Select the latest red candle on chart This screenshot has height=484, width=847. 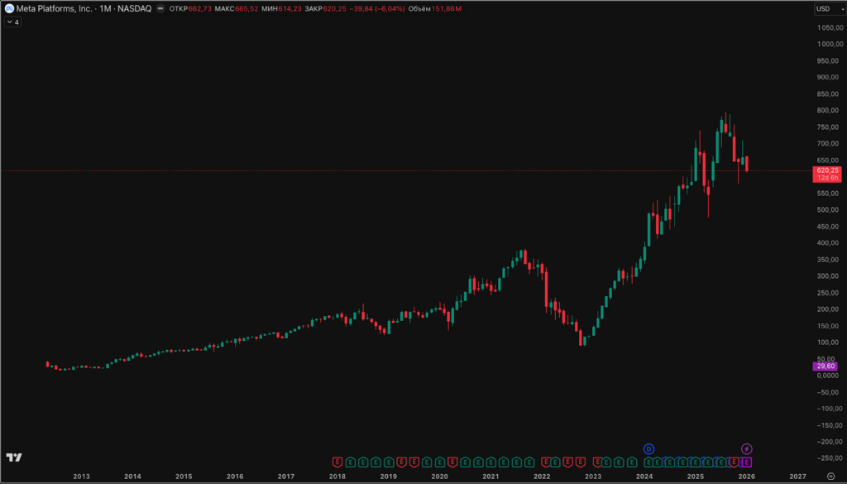coord(746,164)
